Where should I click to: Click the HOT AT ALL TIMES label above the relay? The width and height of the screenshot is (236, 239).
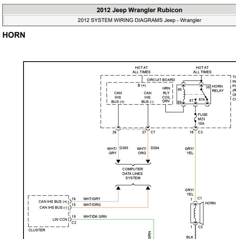(202, 69)
